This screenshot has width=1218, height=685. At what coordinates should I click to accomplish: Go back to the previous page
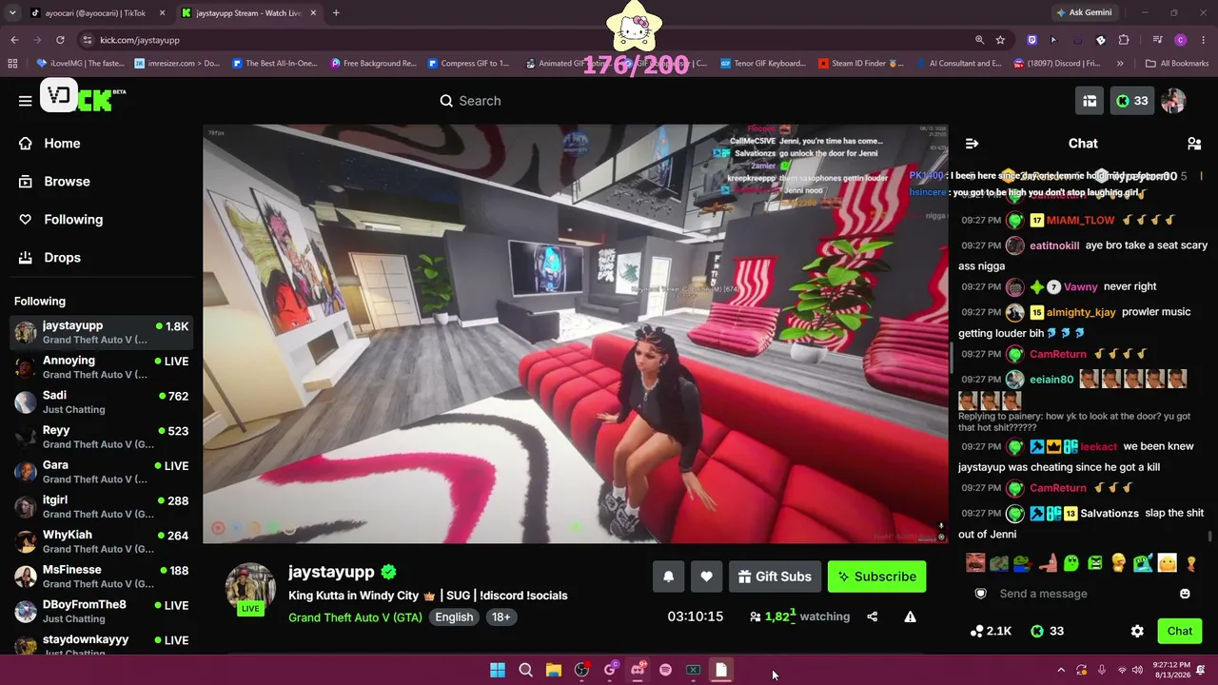[14, 40]
